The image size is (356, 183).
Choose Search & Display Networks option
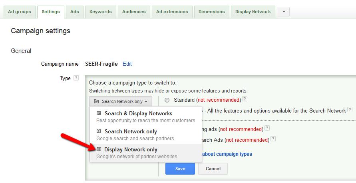pos(138,114)
